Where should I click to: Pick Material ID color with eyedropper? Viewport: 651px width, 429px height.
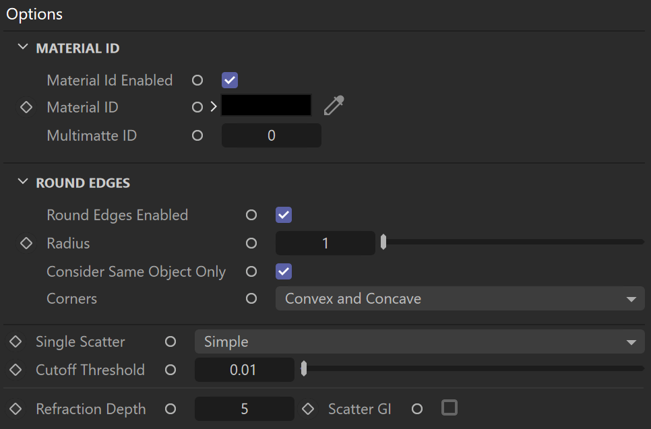pos(334,105)
